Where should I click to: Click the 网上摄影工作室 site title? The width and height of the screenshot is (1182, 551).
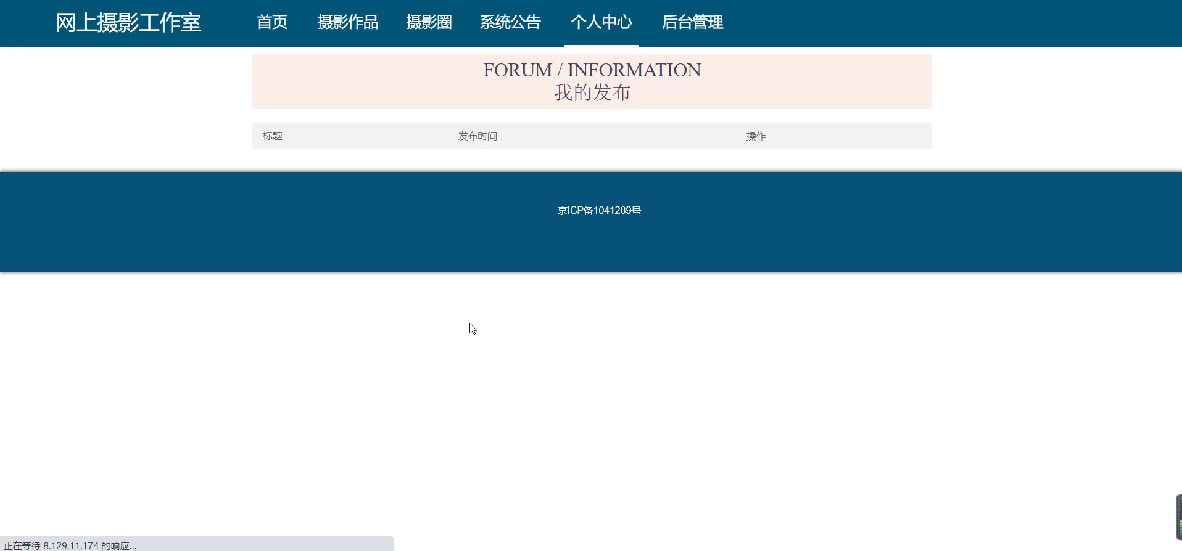(128, 23)
